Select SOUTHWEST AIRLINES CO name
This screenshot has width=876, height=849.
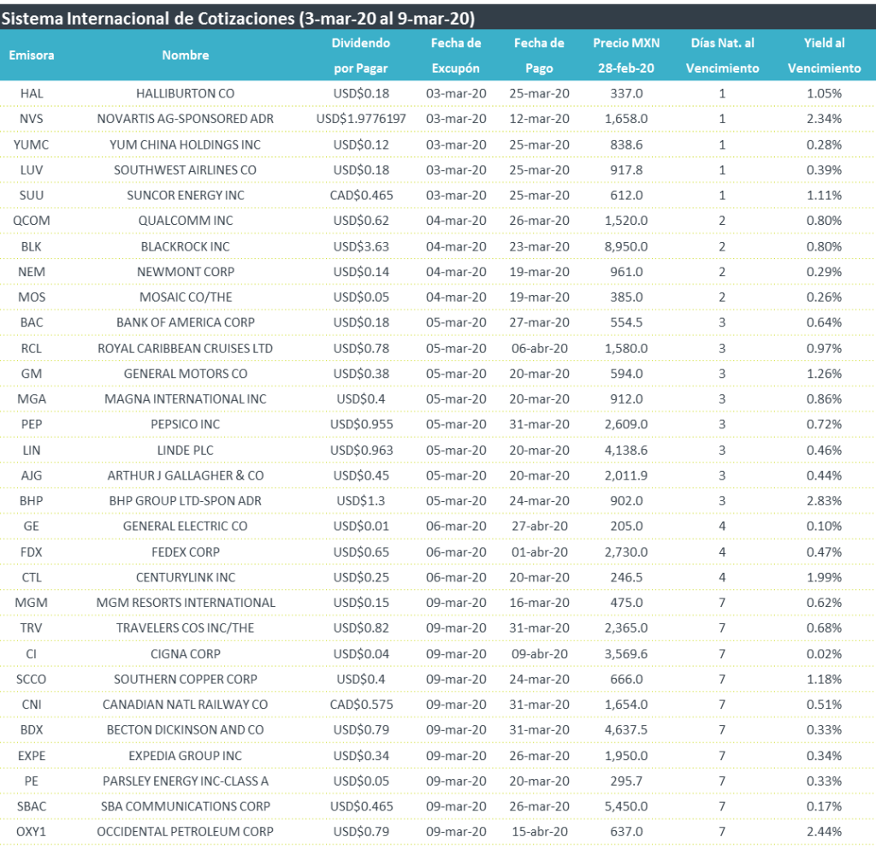pyautogui.click(x=186, y=169)
